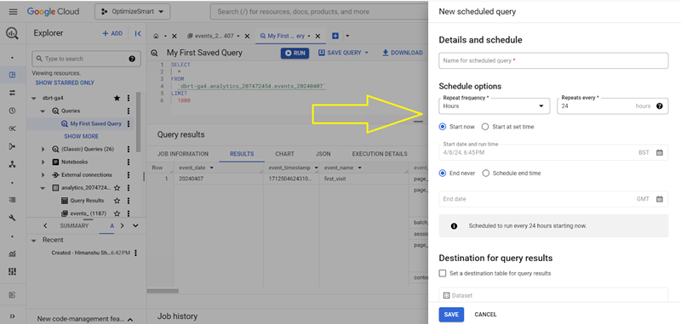Open actions for Created - Himanshu recent item
Viewport: 681px width, 324px height.
point(136,253)
